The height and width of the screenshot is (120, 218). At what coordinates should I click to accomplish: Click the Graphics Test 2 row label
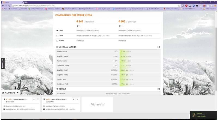pos(62,75)
